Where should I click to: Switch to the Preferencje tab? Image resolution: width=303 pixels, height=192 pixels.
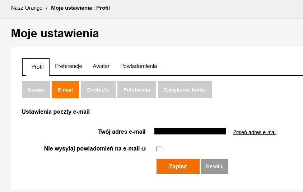69,66
